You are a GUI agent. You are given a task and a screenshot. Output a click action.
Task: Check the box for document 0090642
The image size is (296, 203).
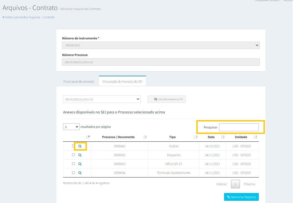coord(73,146)
